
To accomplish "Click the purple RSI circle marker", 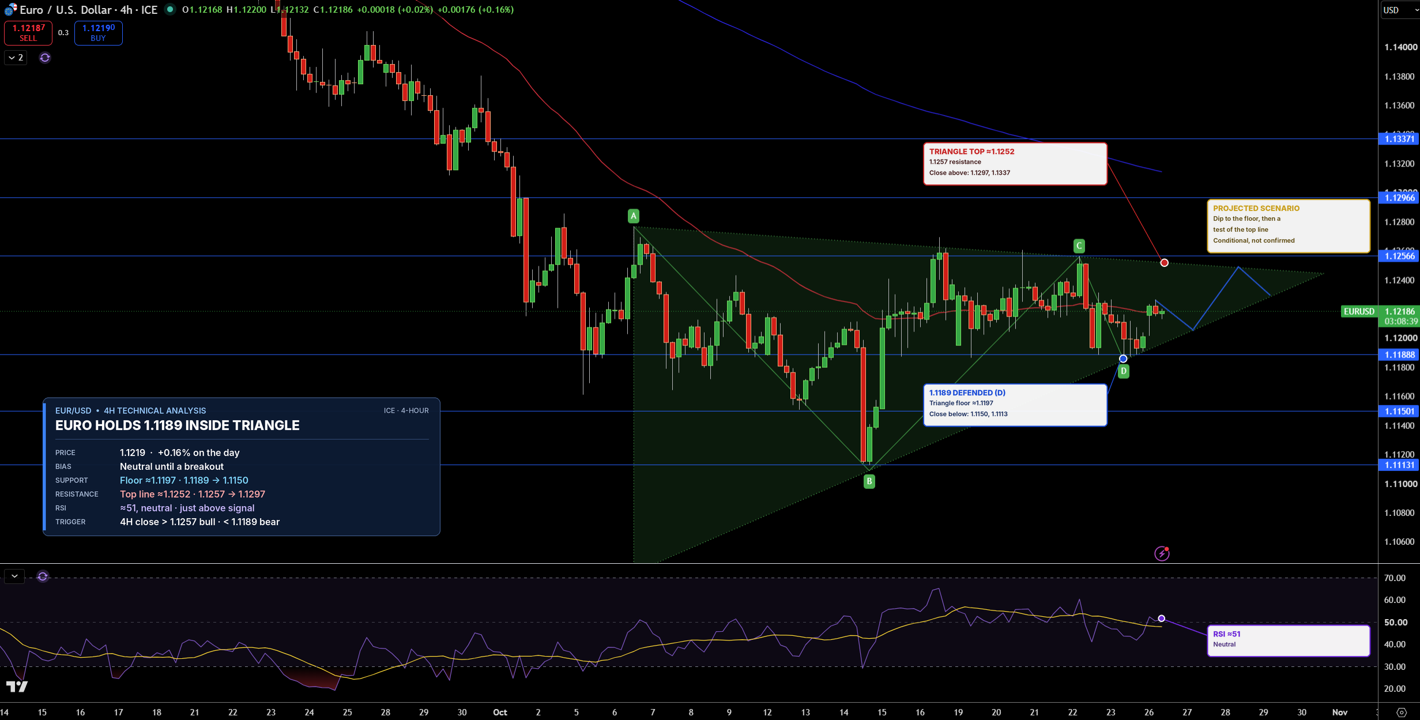I will click(x=1162, y=619).
